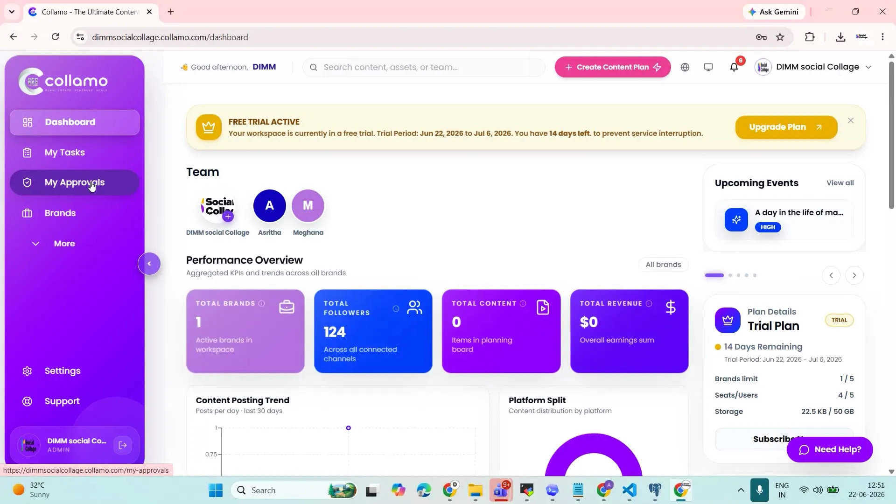Open Dashboard in the sidebar
This screenshot has width=896, height=504.
point(75,122)
